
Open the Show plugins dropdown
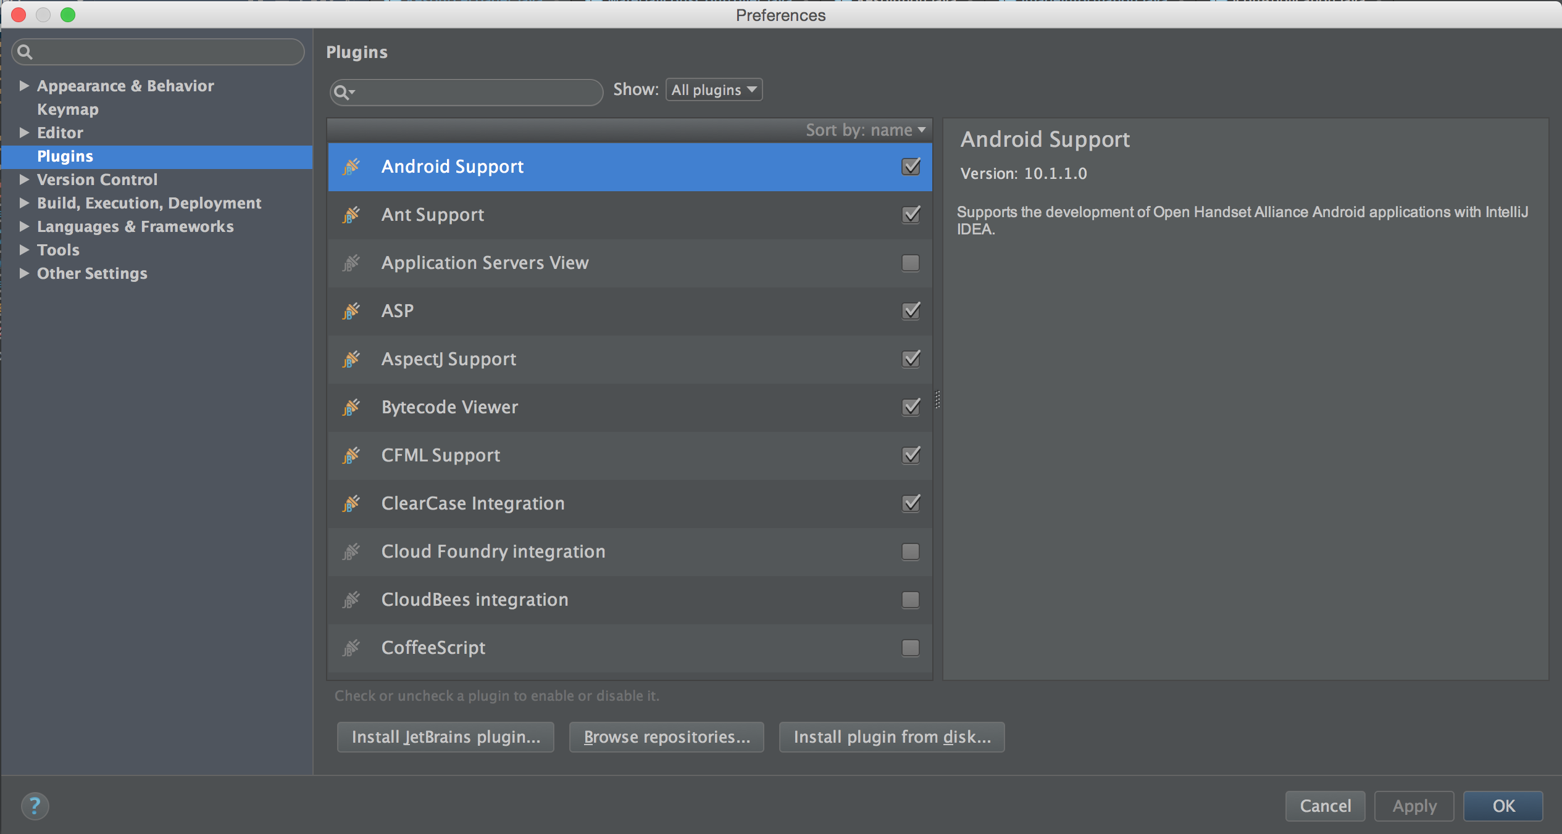click(x=713, y=90)
